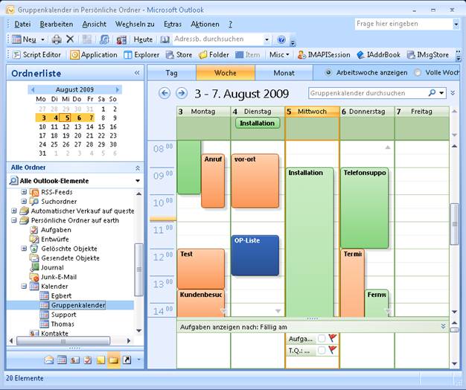The height and width of the screenshot is (390, 466).
Task: Switch to Notes navigation icon
Action: [x=100, y=360]
